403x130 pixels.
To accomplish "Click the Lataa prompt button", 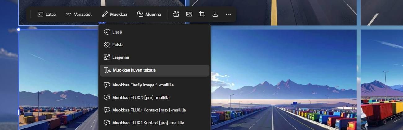I will point(46,14).
